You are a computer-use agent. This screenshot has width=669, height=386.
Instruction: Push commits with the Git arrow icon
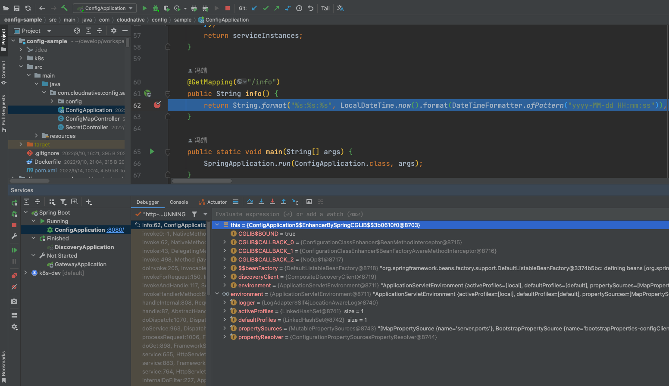point(276,8)
